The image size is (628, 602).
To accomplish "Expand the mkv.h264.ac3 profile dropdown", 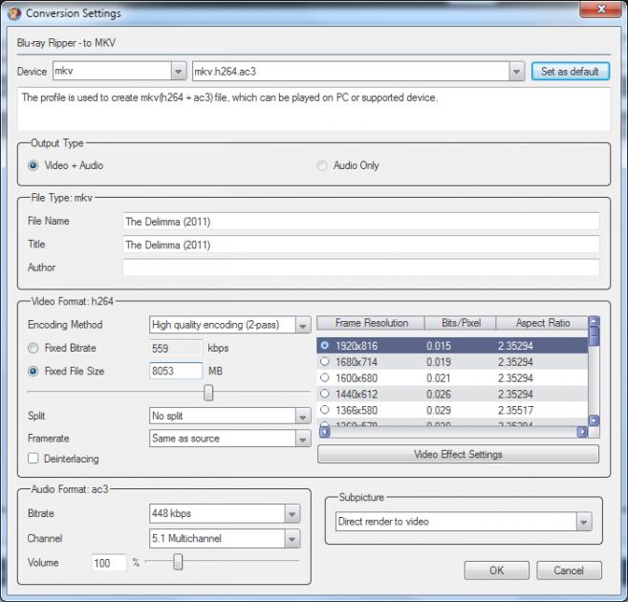I will (x=516, y=72).
